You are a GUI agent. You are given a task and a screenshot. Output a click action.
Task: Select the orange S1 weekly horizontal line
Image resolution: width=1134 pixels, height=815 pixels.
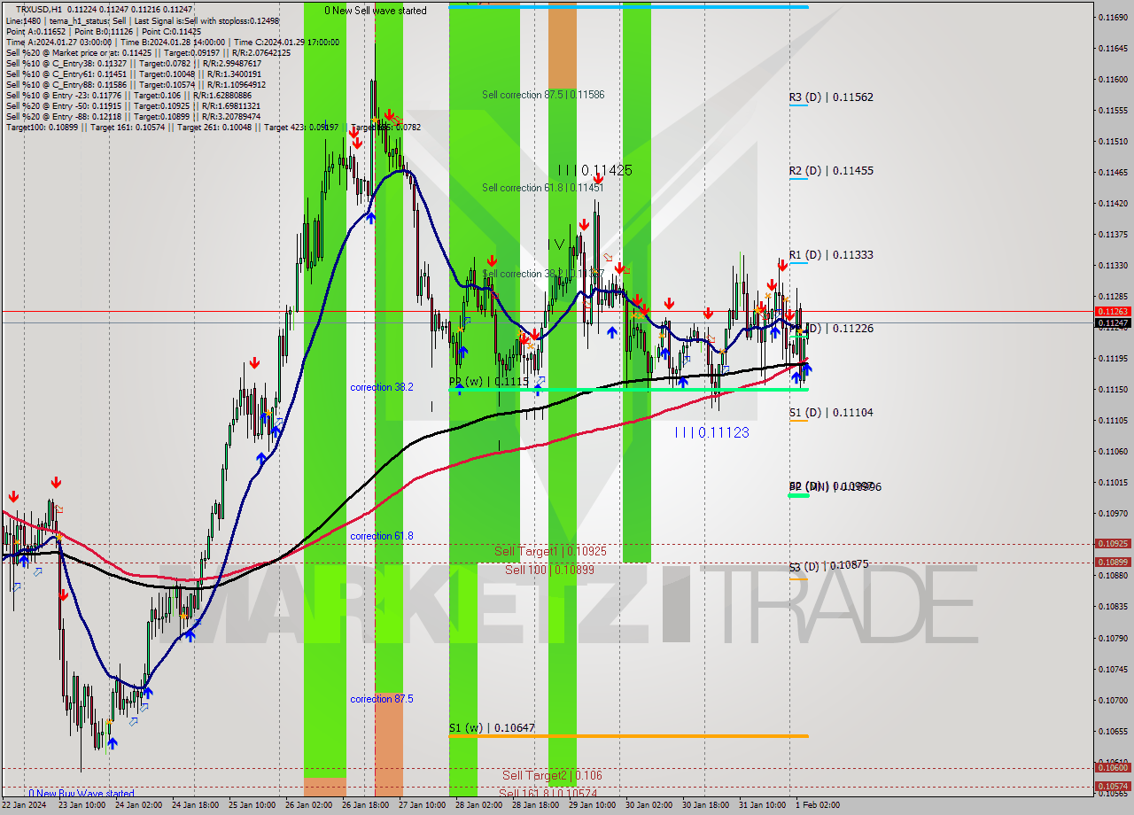(628, 736)
